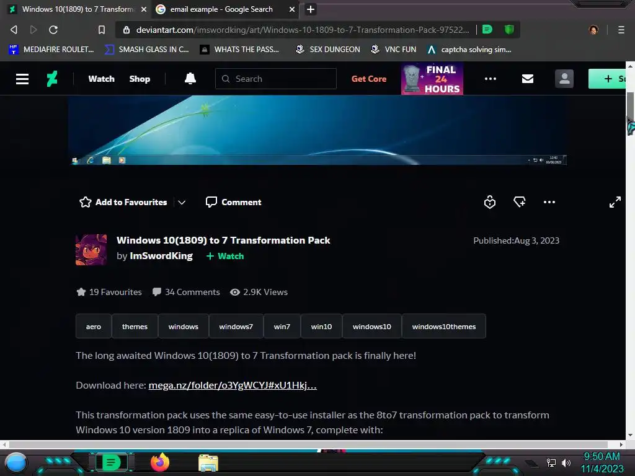
Task: Switch to the email example Google Search tab
Action: click(x=221, y=9)
